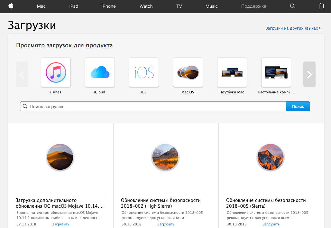Viewport: 331px width, 228px height.
Task: Choose the iOS product icon
Action: (x=144, y=72)
